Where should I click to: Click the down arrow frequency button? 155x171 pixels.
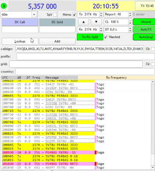click(x=96, y=22)
